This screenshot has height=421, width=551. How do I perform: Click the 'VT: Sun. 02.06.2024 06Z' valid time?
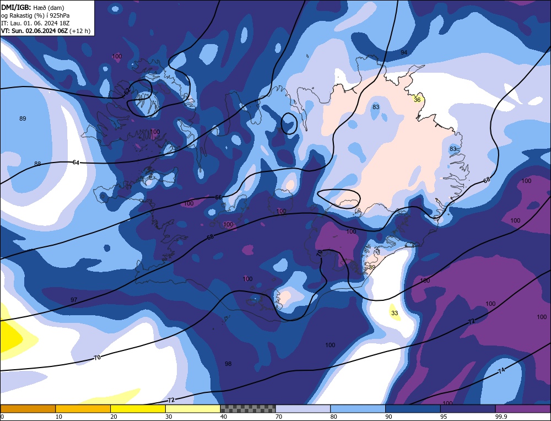34,31
